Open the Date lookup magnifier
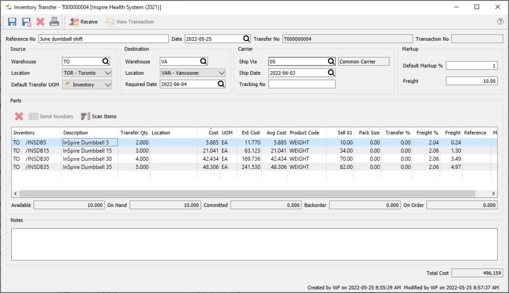This screenshot has height=293, width=509. tap(246, 39)
